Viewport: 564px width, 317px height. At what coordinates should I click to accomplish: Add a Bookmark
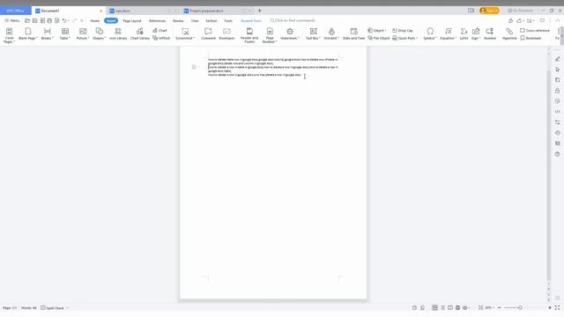click(531, 38)
